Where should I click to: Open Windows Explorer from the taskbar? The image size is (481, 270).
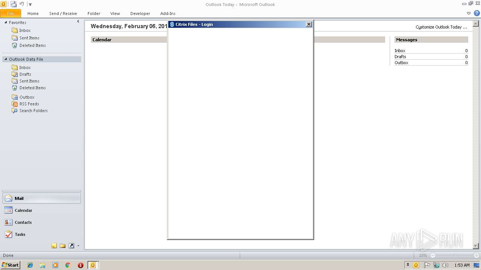click(42, 265)
